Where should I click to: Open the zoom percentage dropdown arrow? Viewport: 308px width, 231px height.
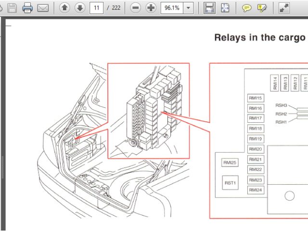[x=188, y=8]
